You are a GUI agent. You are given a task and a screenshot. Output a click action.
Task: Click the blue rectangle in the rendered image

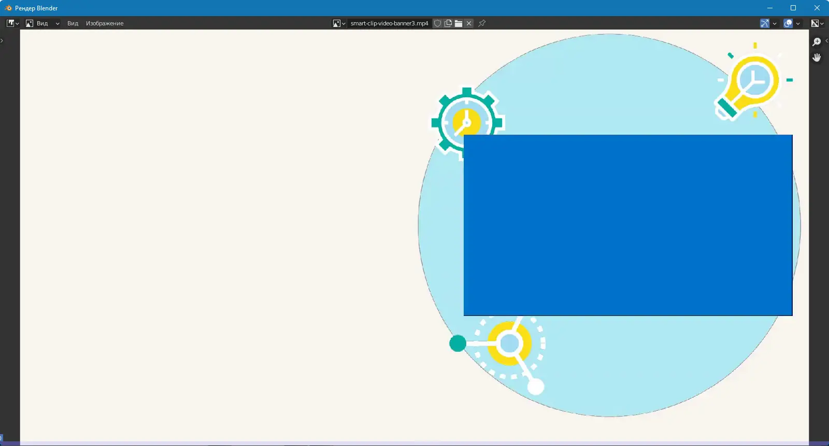pos(628,225)
